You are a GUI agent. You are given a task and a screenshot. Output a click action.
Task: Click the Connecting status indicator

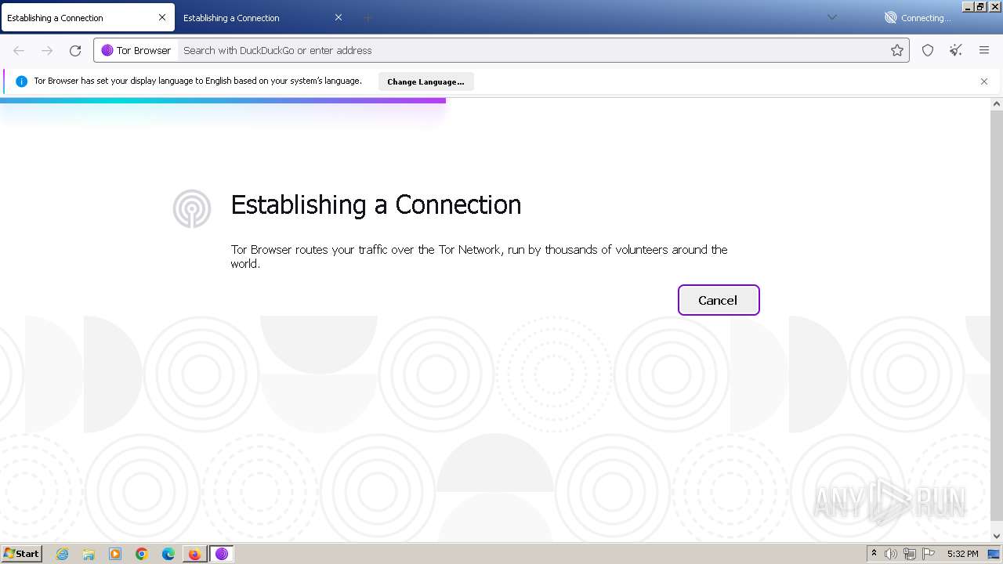click(x=918, y=17)
